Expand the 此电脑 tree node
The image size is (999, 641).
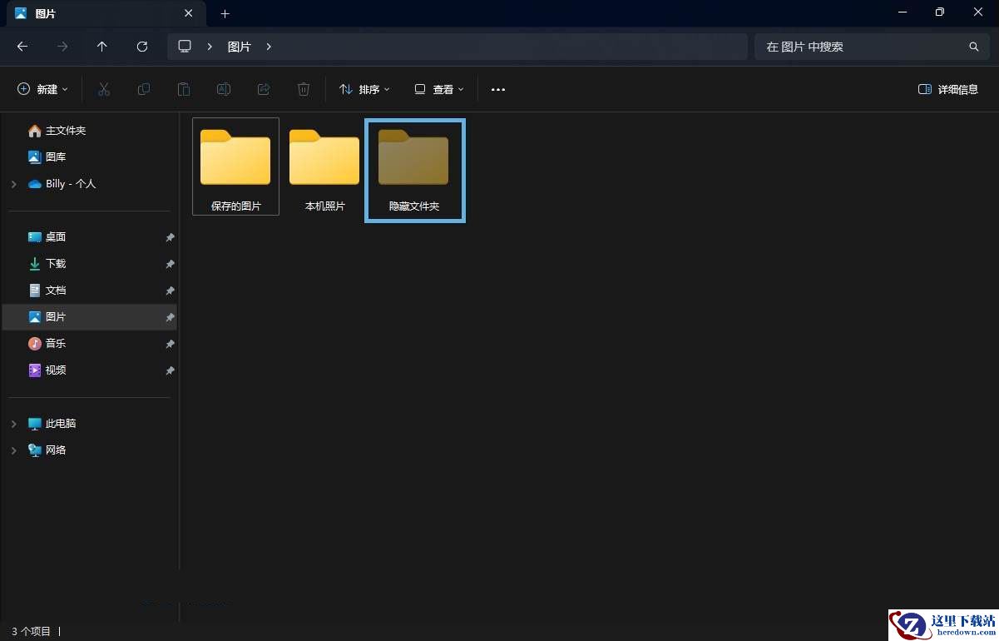(13, 424)
